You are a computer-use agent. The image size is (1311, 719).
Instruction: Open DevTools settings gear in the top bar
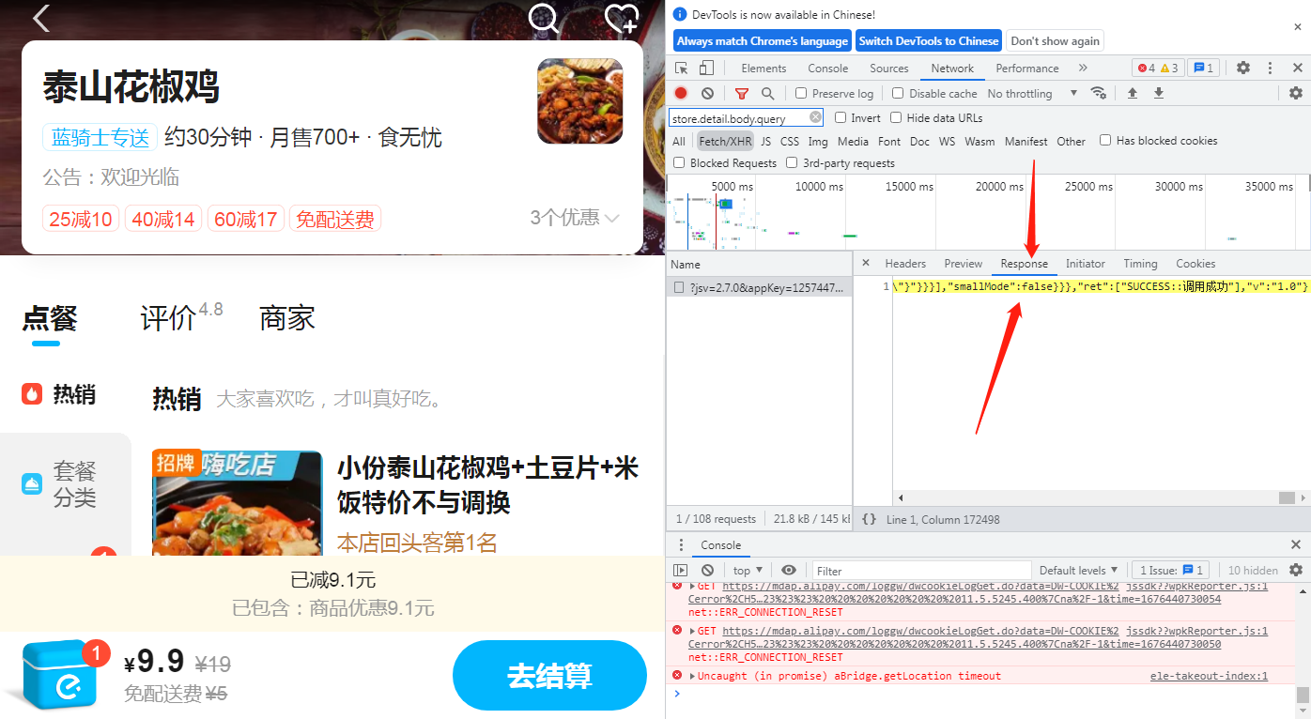(x=1243, y=69)
